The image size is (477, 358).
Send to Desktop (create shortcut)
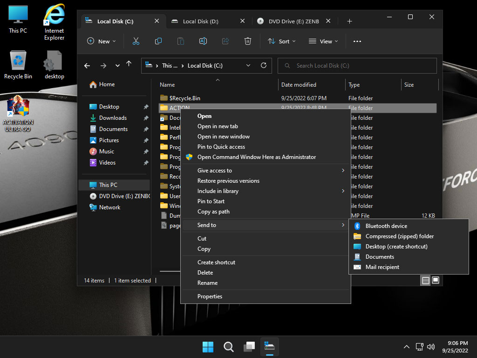[x=409, y=247]
